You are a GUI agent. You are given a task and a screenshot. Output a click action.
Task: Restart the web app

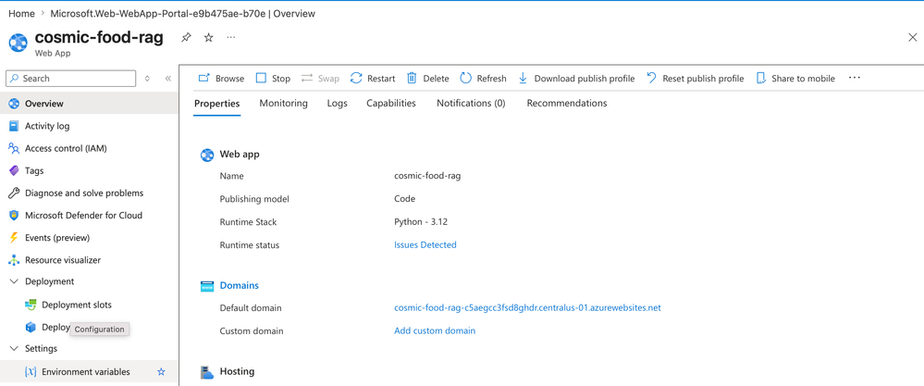pos(373,79)
